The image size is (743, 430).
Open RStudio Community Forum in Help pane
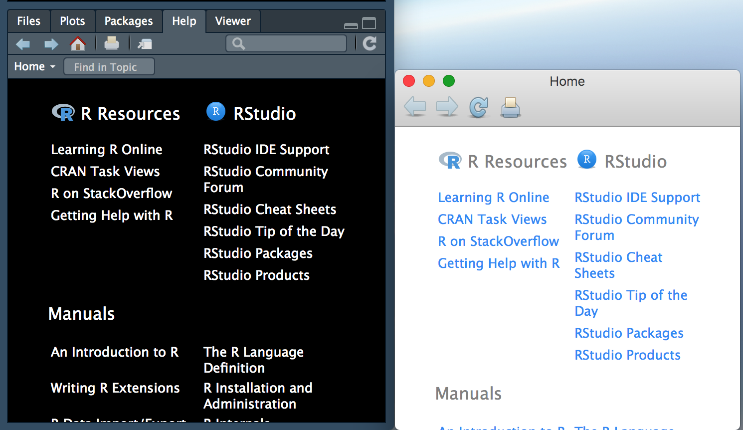[x=266, y=180]
